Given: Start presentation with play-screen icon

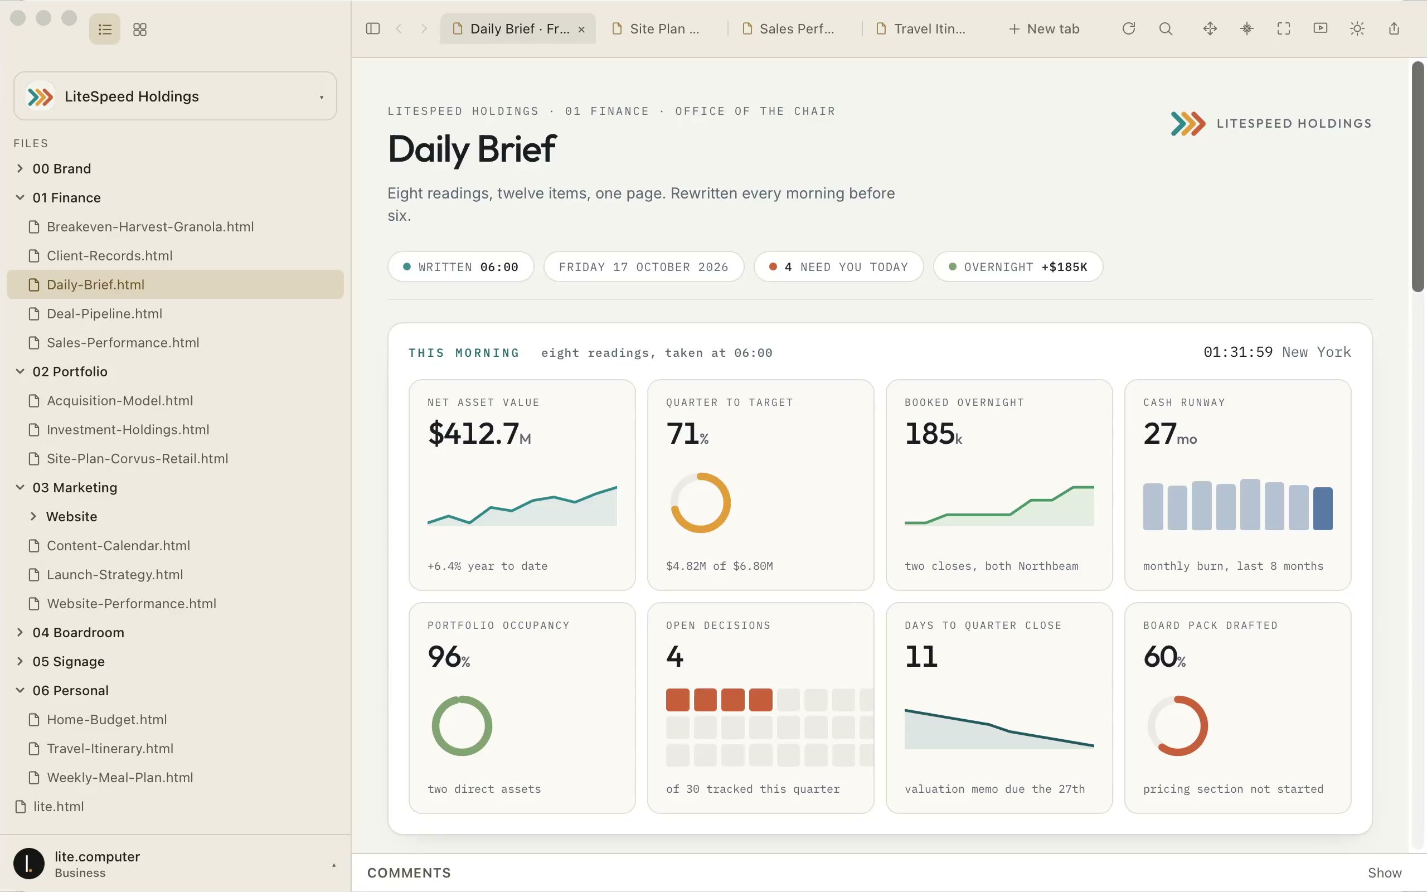Looking at the screenshot, I should [x=1321, y=28].
